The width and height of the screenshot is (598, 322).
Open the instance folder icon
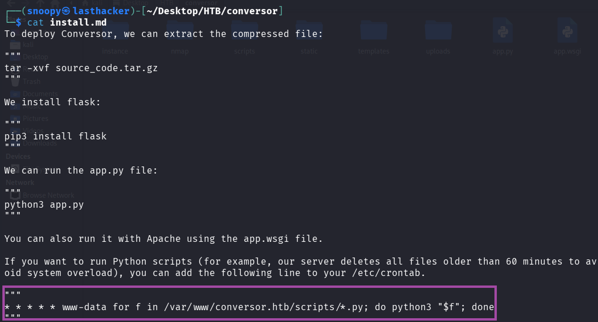[x=115, y=33]
